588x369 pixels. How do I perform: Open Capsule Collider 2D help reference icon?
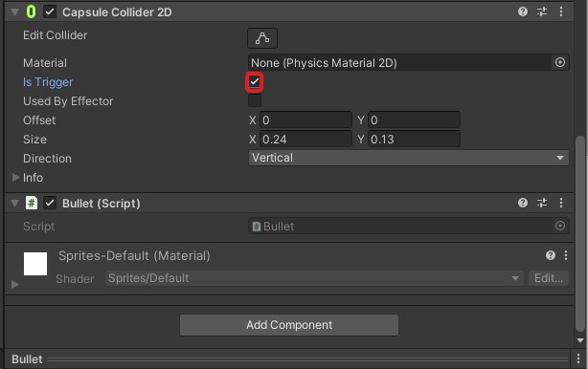[x=523, y=11]
